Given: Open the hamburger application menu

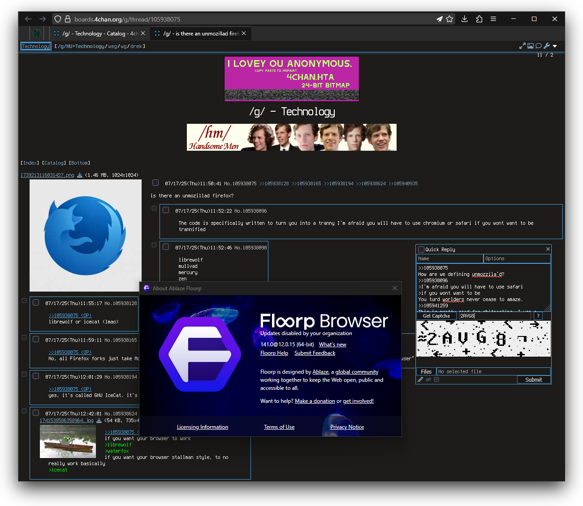Looking at the screenshot, I should tap(493, 19).
